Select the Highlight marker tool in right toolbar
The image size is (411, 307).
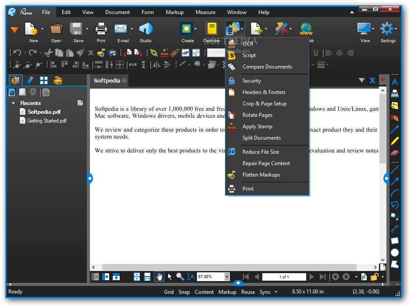click(x=395, y=141)
